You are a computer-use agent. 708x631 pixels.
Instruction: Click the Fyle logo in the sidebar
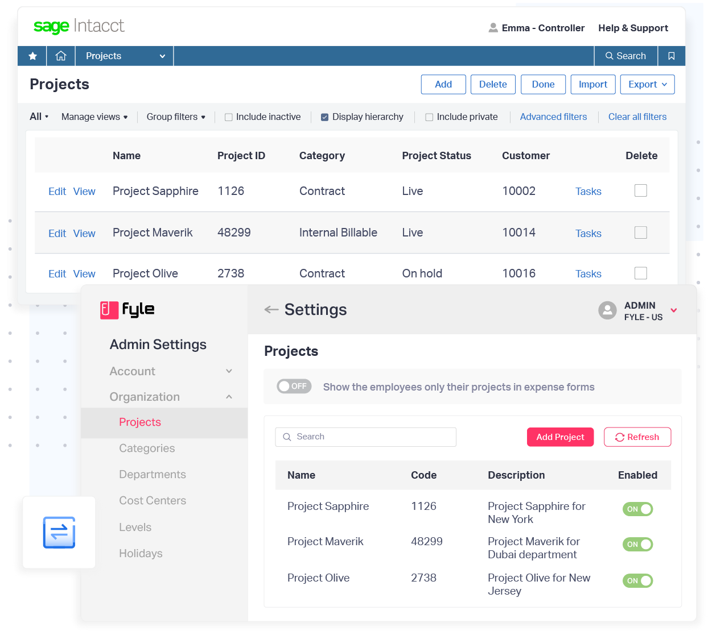tap(127, 309)
